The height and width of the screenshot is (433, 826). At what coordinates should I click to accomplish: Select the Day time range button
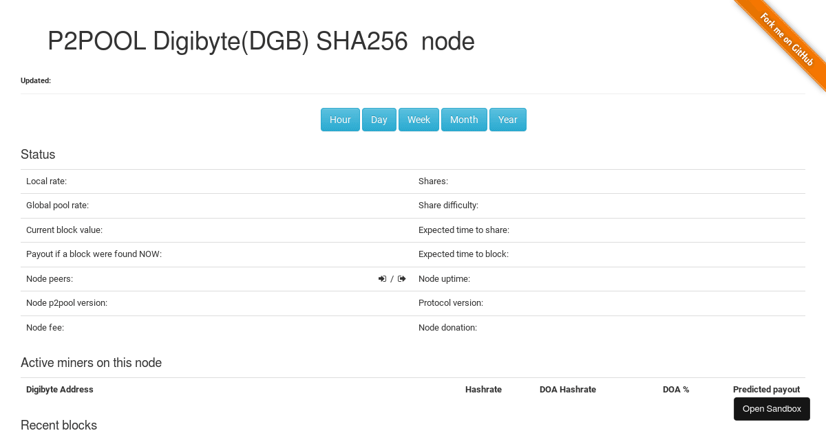pos(379,120)
